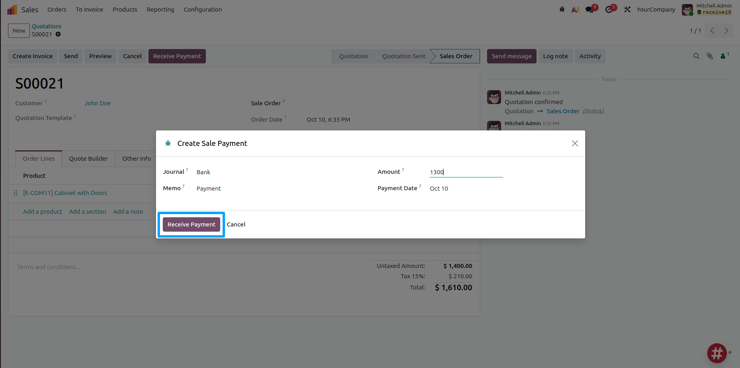Open the Reporting menu
The width and height of the screenshot is (740, 368).
tap(160, 10)
